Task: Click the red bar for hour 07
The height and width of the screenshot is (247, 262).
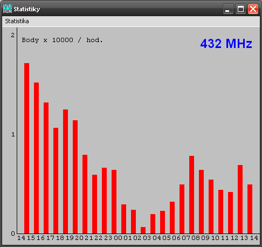Action: [191, 195]
